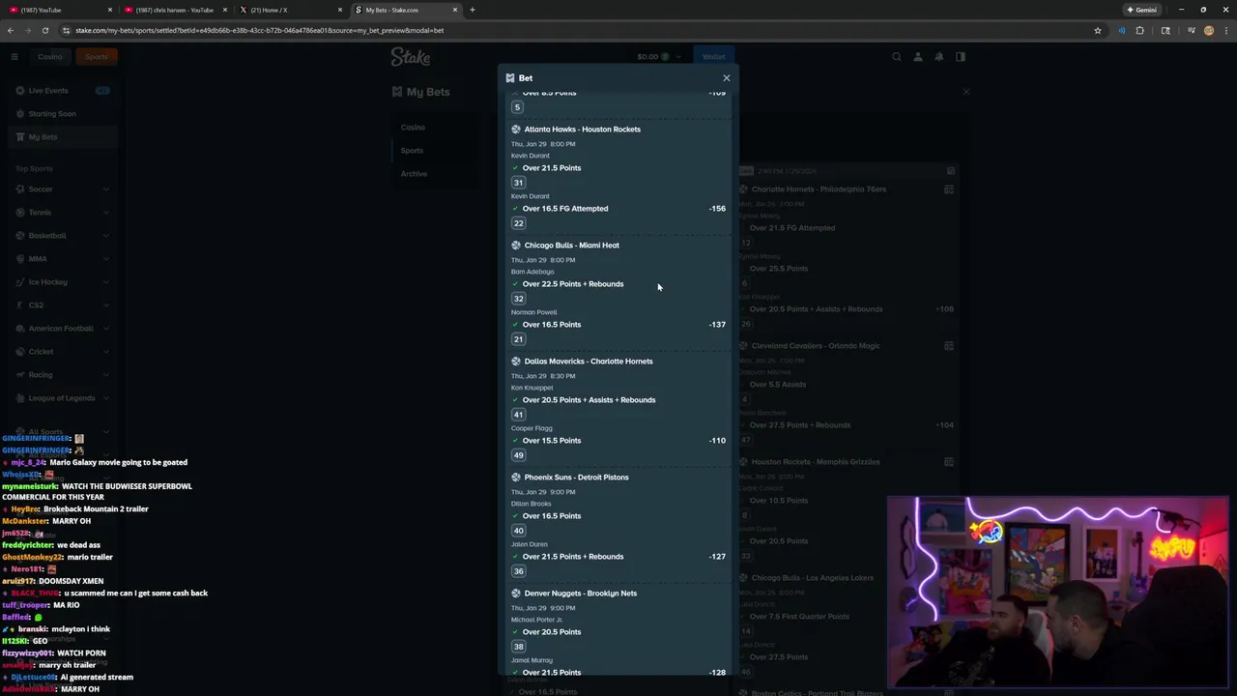Click 'Over 20.5 Points' for Michael Porter Jr.
The height and width of the screenshot is (696, 1237).
(552, 632)
